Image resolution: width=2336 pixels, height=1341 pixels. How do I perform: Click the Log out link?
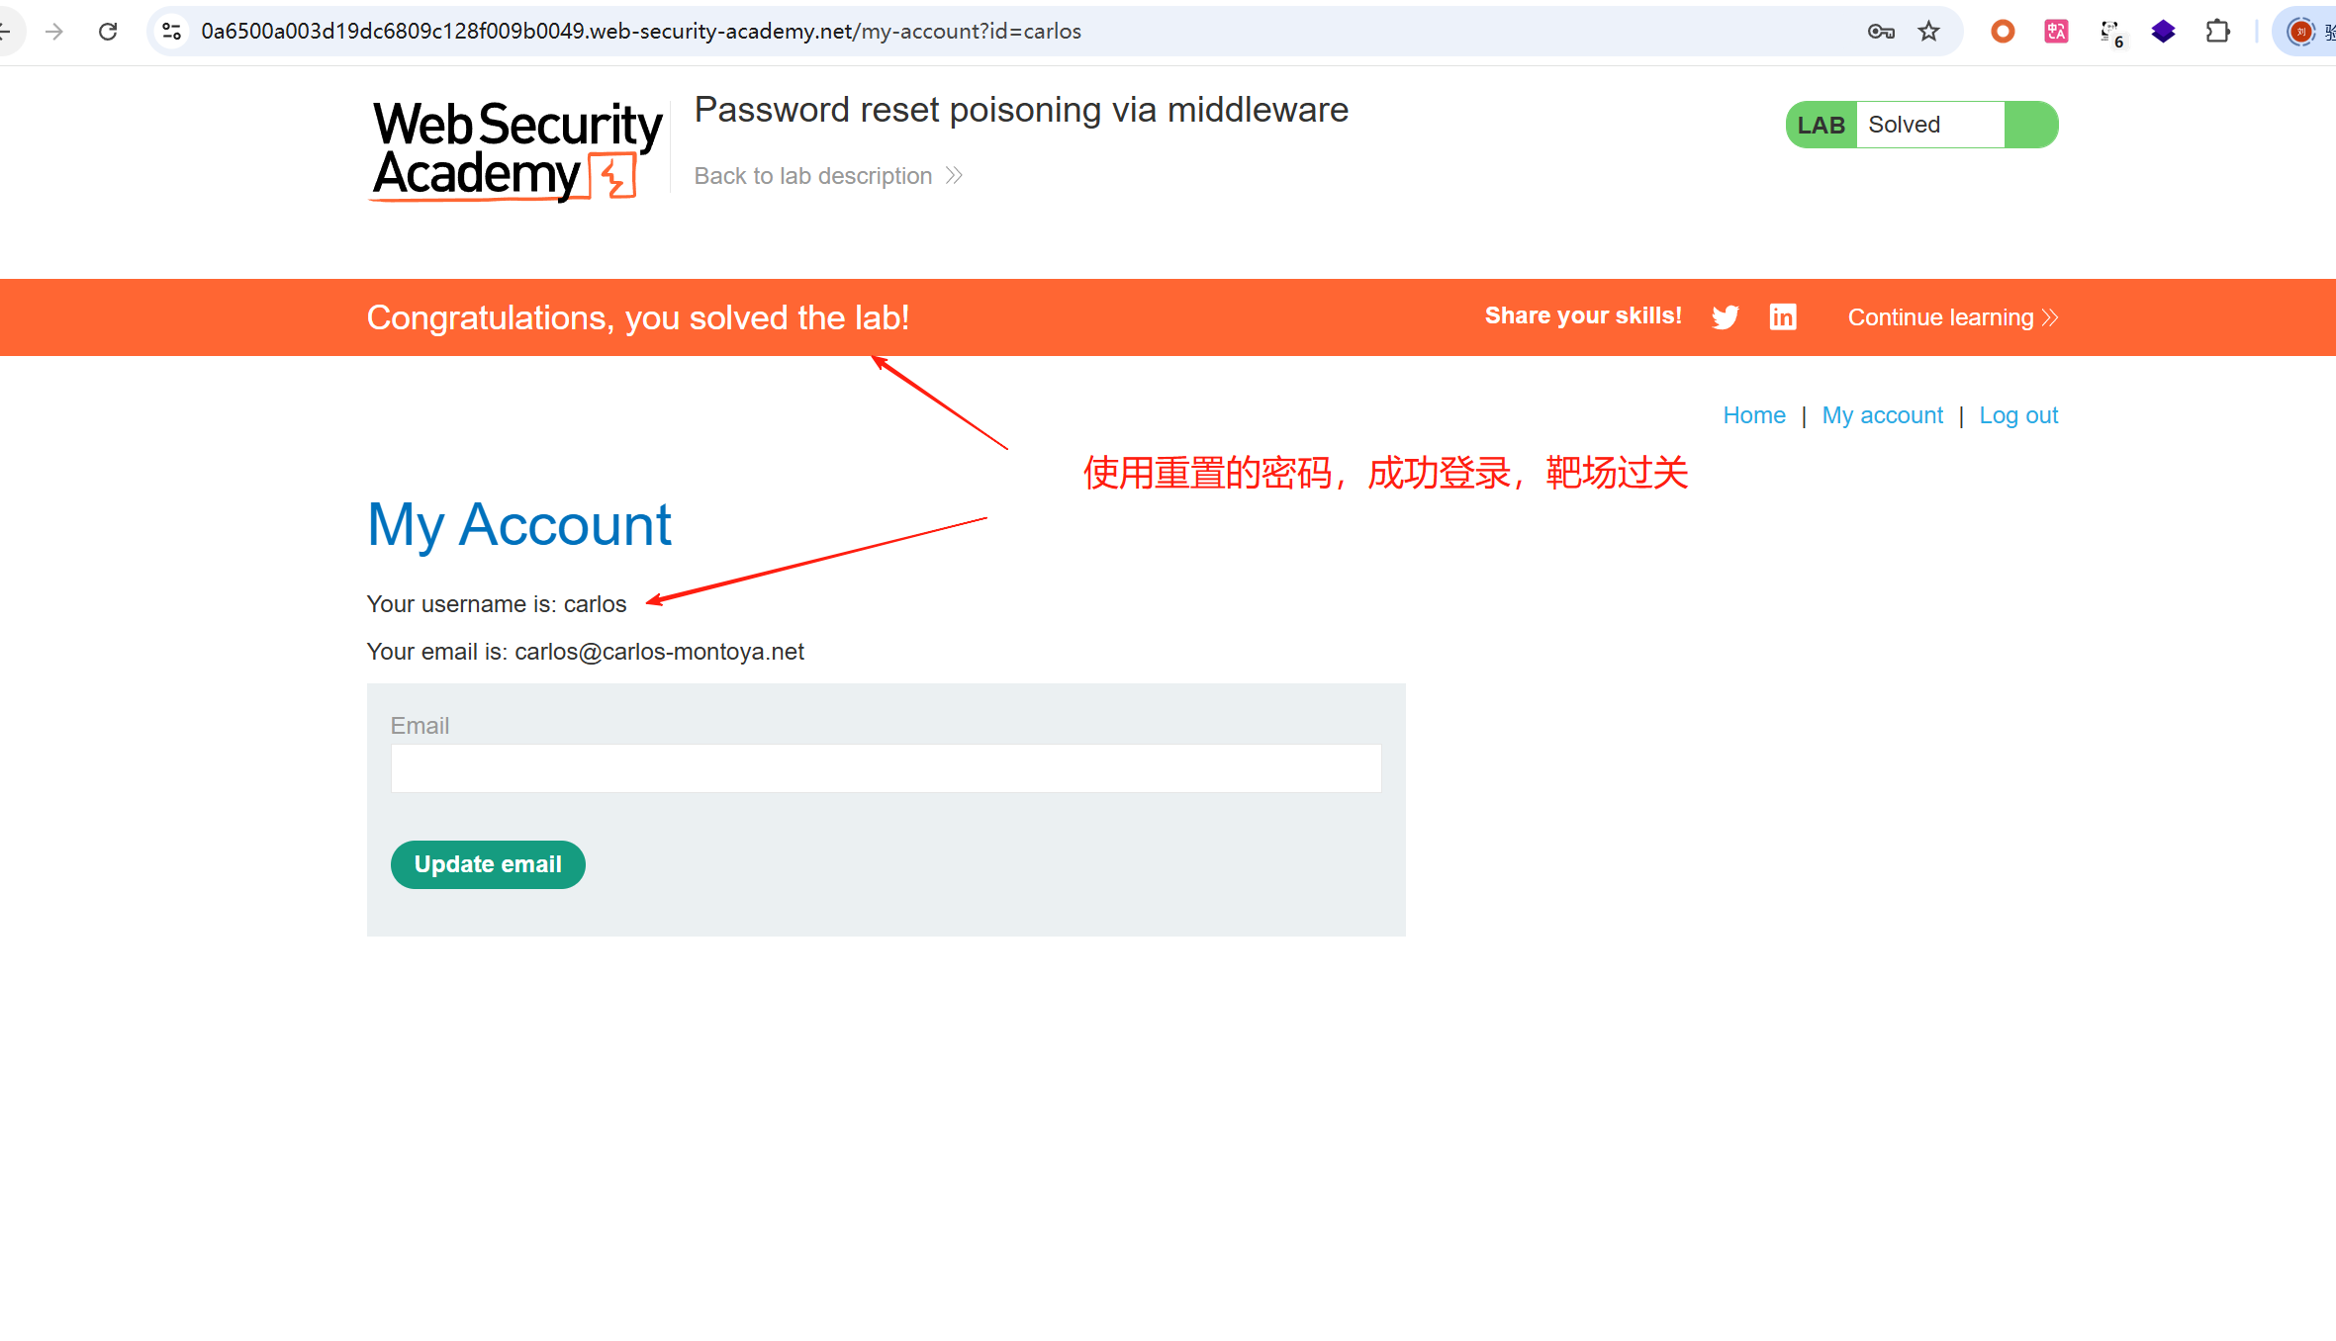tap(2017, 415)
